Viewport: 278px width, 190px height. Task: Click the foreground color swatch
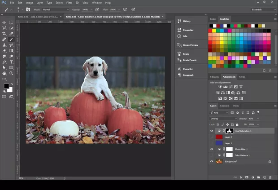click(x=6, y=86)
